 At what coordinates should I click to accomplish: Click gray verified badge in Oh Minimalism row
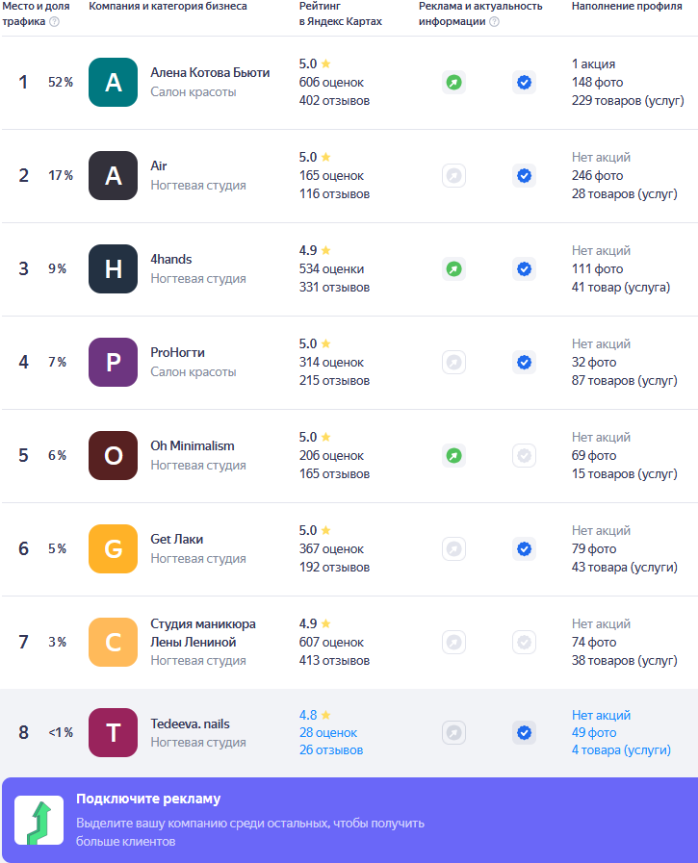(524, 456)
